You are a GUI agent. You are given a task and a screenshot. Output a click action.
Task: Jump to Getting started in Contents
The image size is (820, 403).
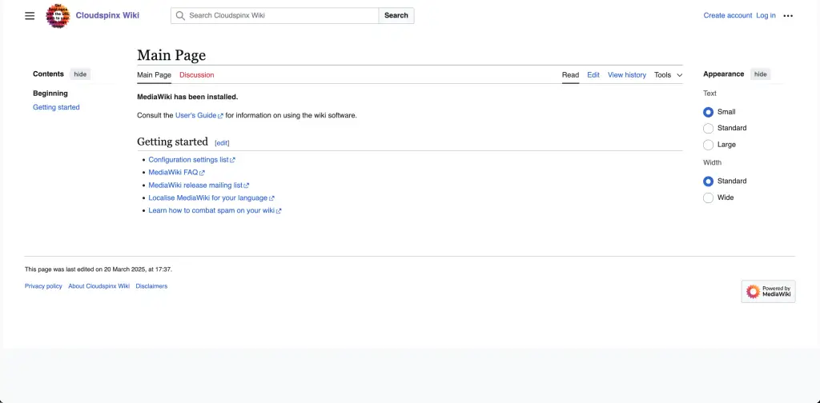56,107
